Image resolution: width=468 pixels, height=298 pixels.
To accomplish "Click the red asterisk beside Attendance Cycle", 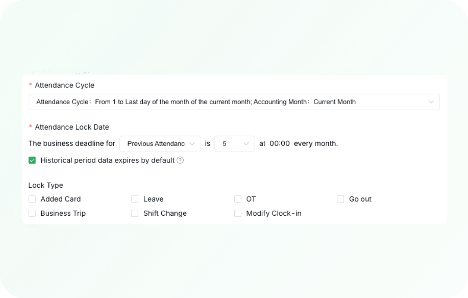I will [30, 85].
